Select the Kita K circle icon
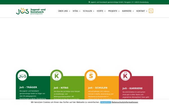Image resolution: width=169 pixels, height=105 pixels. 57,76
